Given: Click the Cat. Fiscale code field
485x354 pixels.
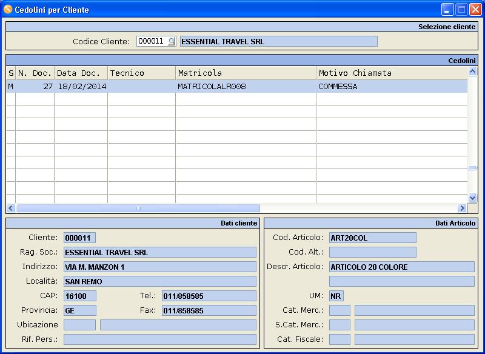Looking at the screenshot, I should 339,339.
